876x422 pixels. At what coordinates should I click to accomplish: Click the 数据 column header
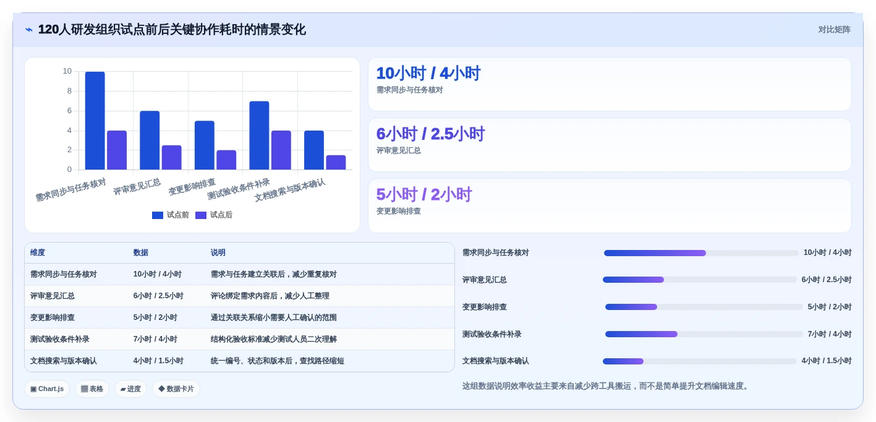[x=141, y=252]
